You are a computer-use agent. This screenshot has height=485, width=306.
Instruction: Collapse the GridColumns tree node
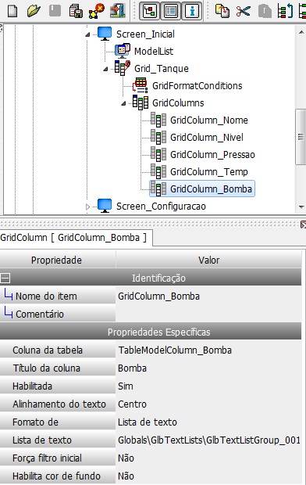pos(123,103)
